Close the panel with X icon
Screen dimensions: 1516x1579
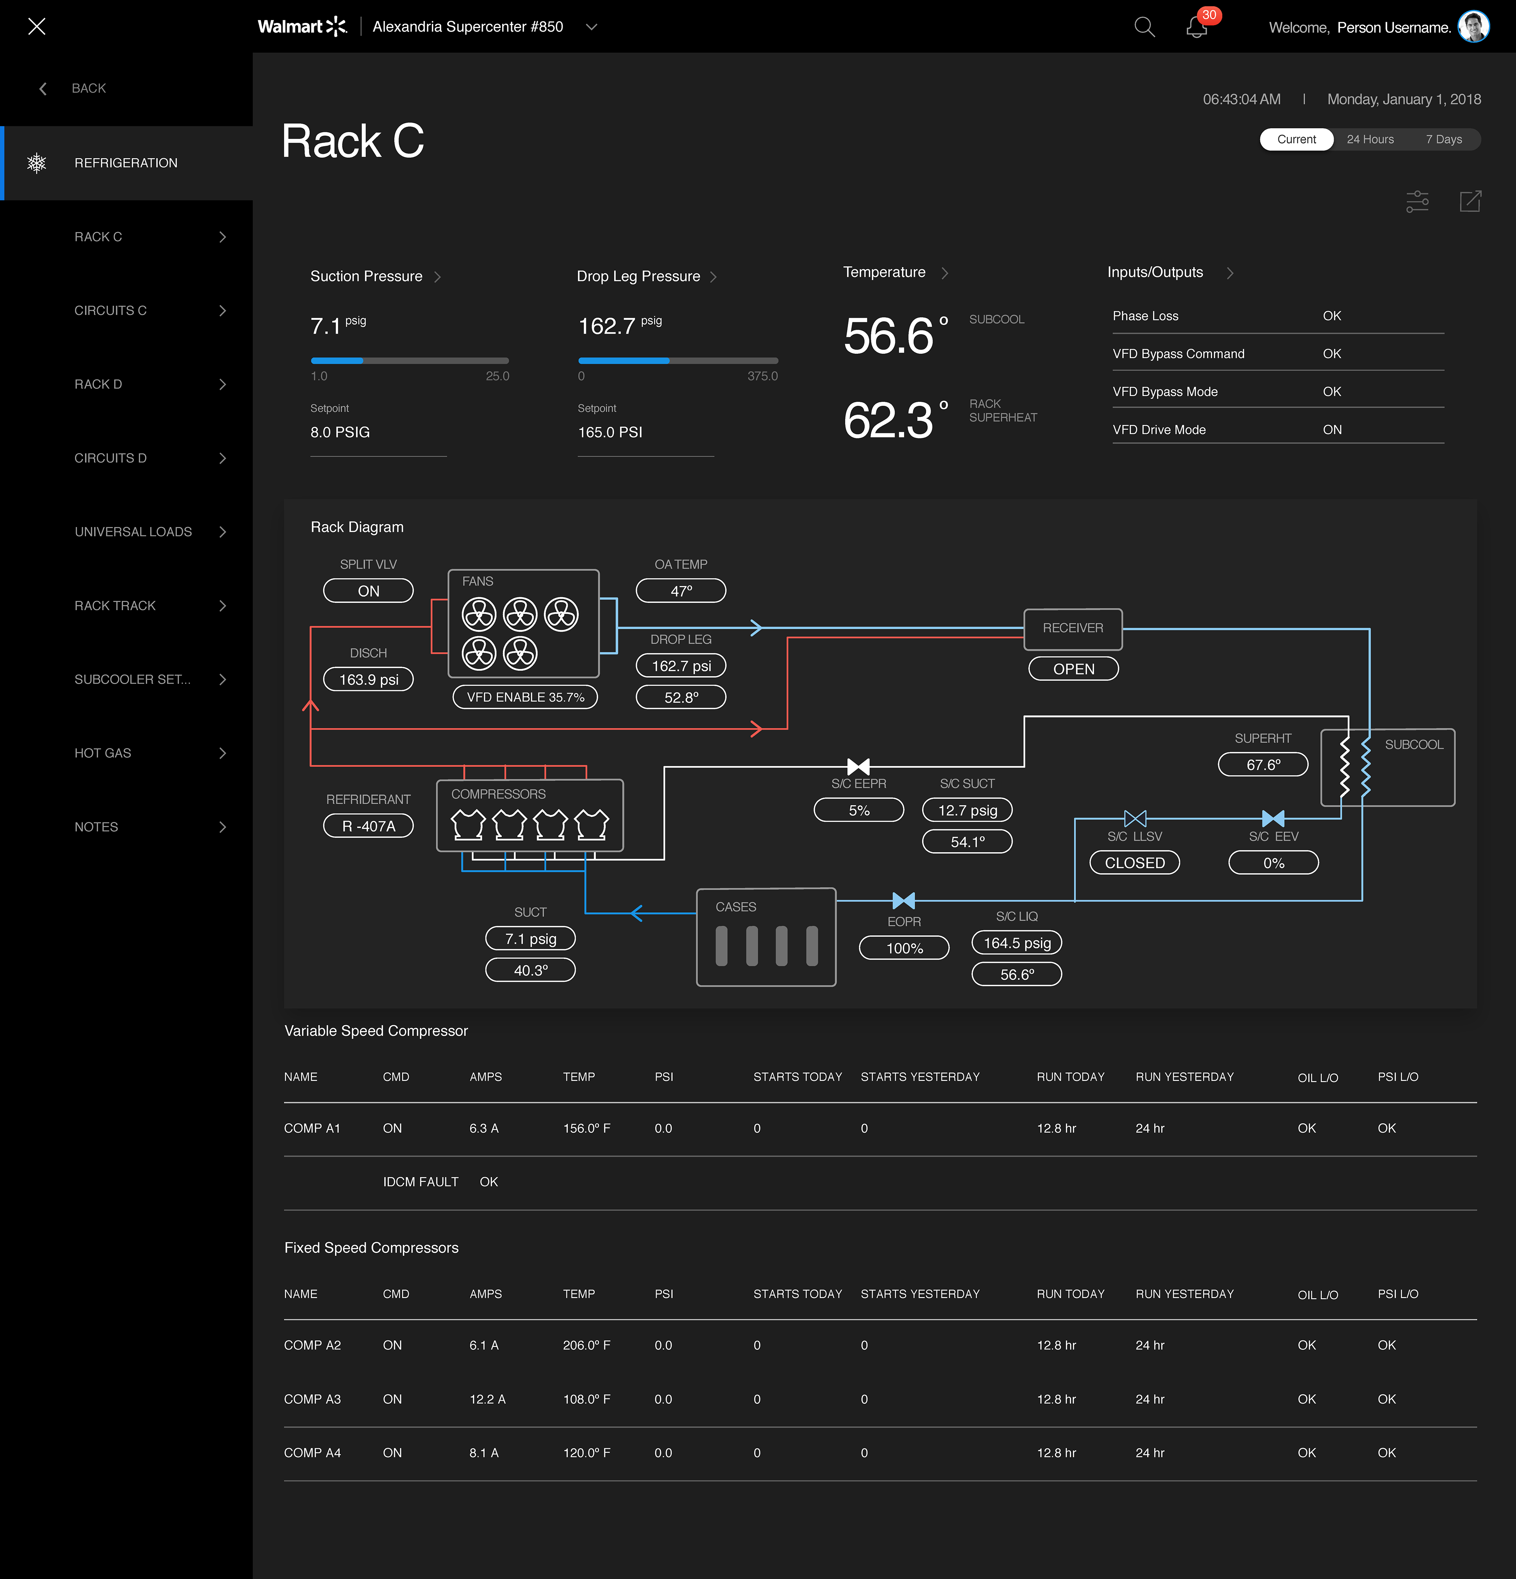tap(36, 26)
